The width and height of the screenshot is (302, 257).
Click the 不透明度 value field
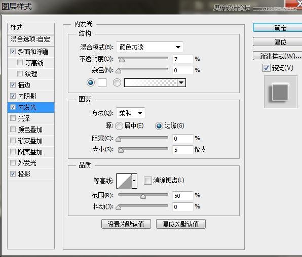click(182, 59)
